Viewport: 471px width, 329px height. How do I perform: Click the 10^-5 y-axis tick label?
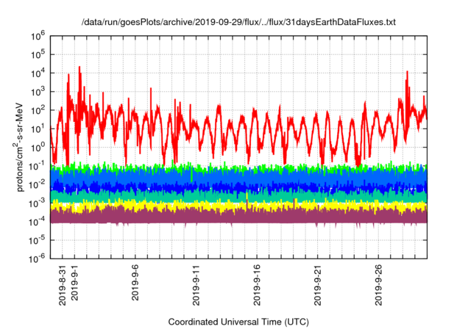tap(38, 240)
